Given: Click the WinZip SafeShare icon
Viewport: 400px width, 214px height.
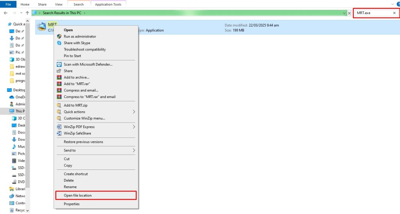Looking at the screenshot, I should 59,133.
